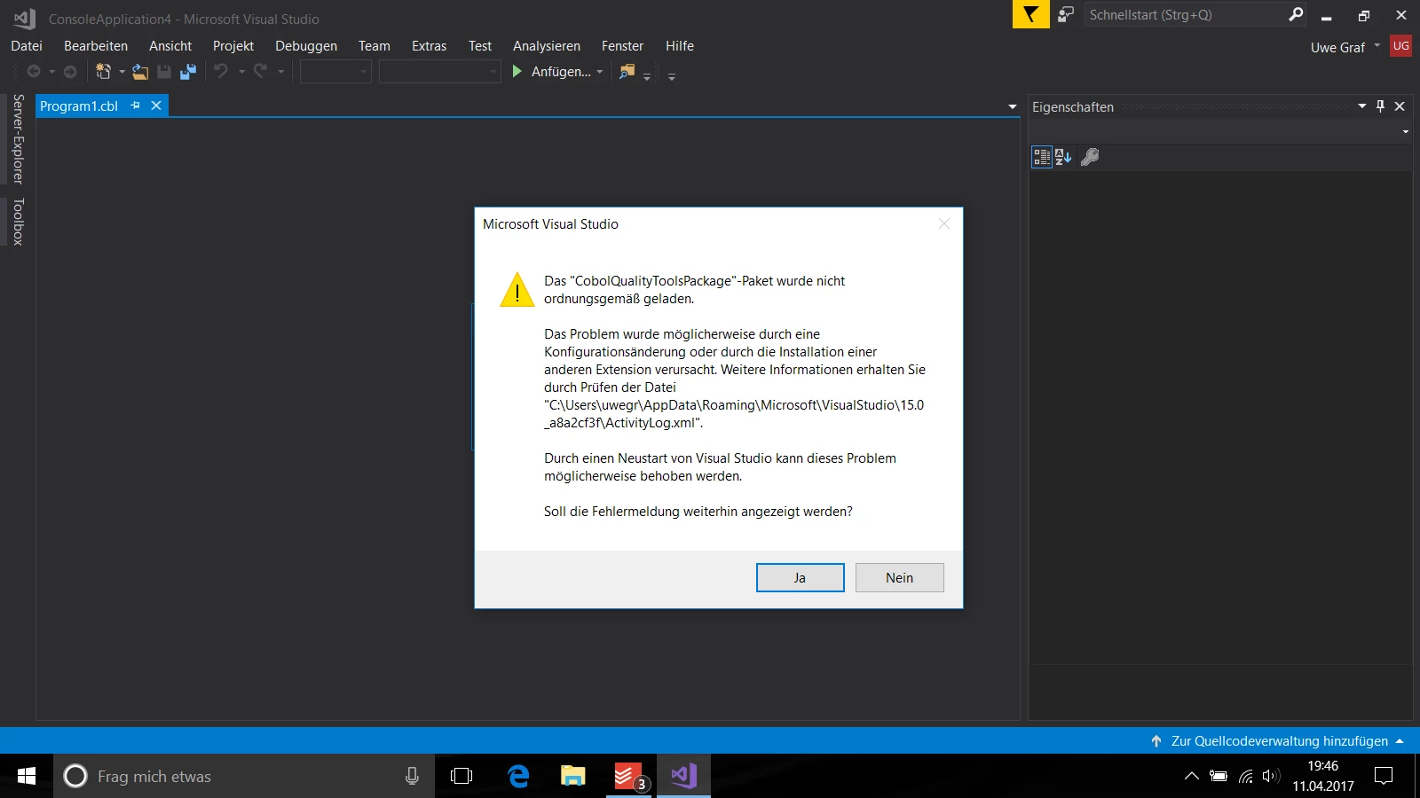This screenshot has width=1420, height=798.
Task: Click the Save All toolbar icon
Action: pyautogui.click(x=188, y=72)
